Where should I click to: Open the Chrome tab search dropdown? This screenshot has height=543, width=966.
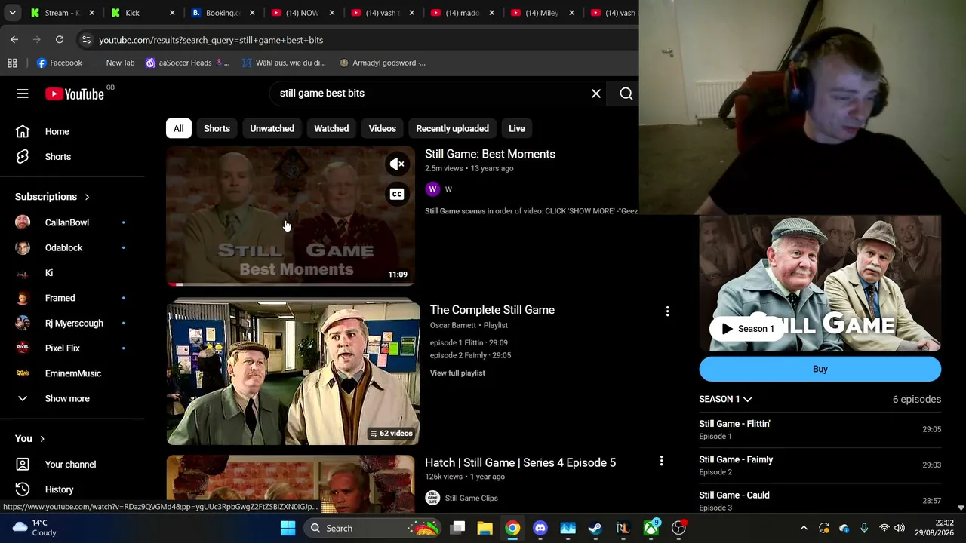point(13,13)
